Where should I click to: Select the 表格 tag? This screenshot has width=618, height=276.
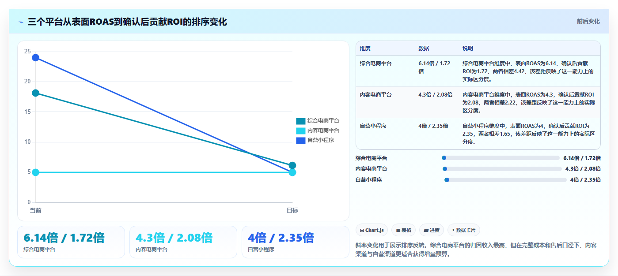click(x=403, y=230)
